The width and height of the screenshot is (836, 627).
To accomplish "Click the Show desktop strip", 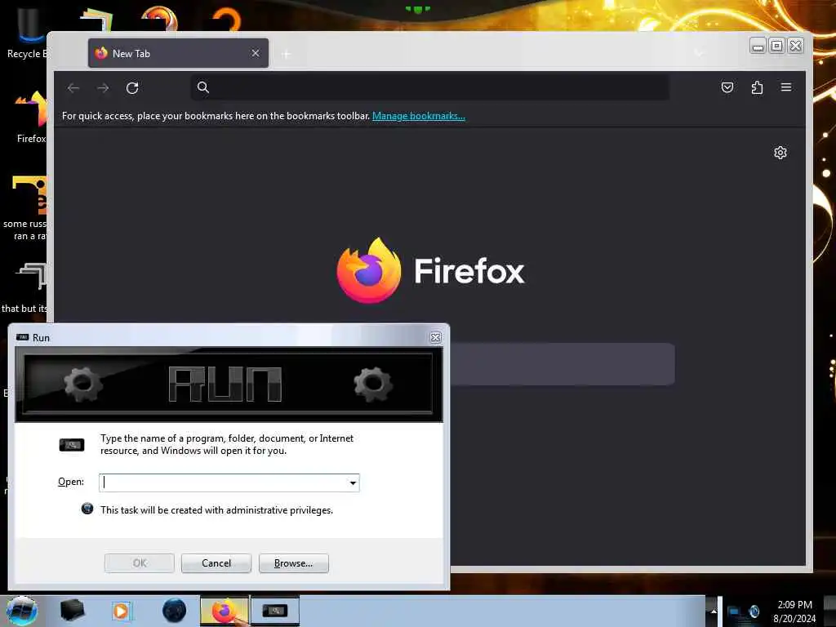I will (x=829, y=611).
